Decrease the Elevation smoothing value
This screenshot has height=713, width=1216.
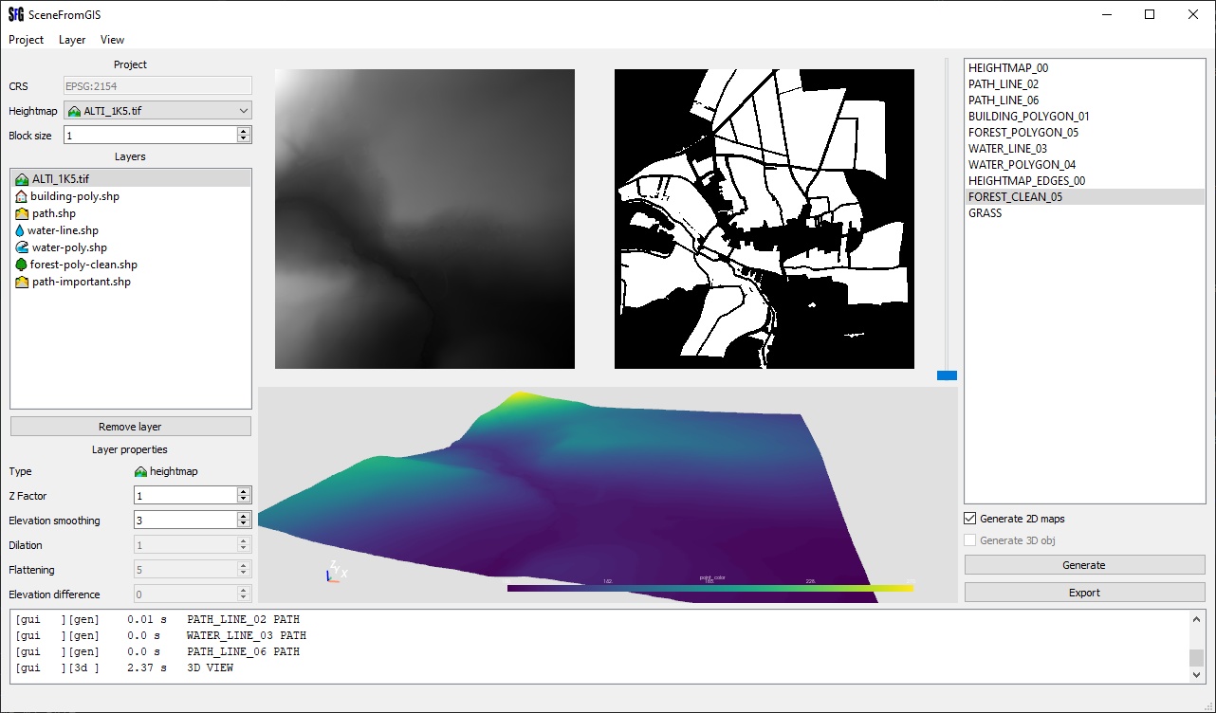point(244,524)
